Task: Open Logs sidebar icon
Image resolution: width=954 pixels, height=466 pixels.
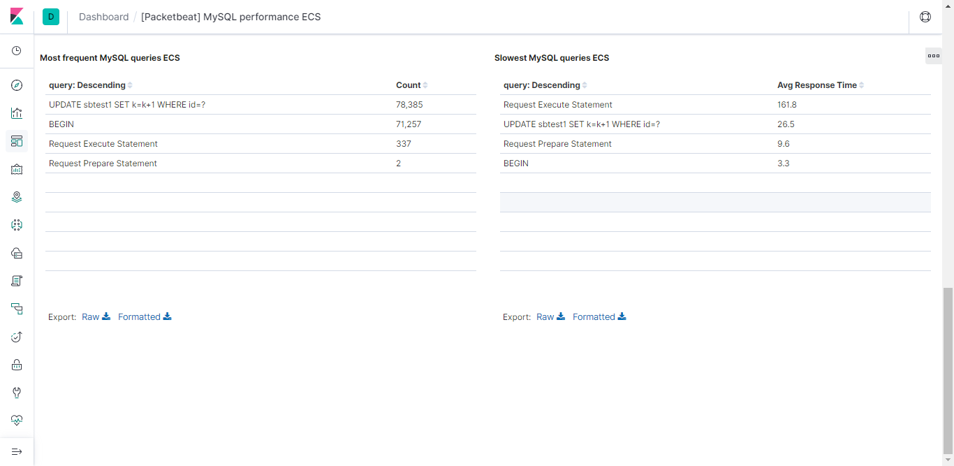Action: tap(17, 281)
